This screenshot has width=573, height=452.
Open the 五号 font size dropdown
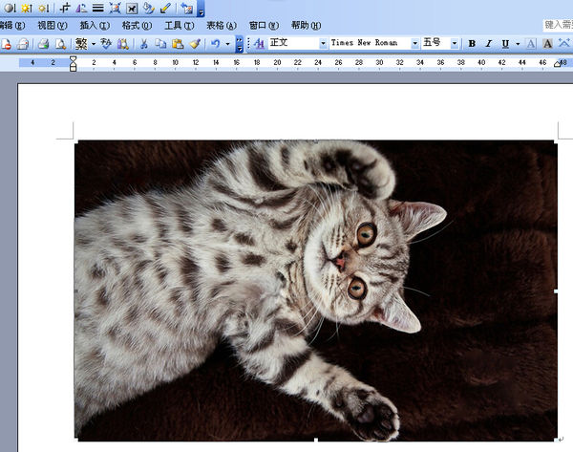point(455,44)
